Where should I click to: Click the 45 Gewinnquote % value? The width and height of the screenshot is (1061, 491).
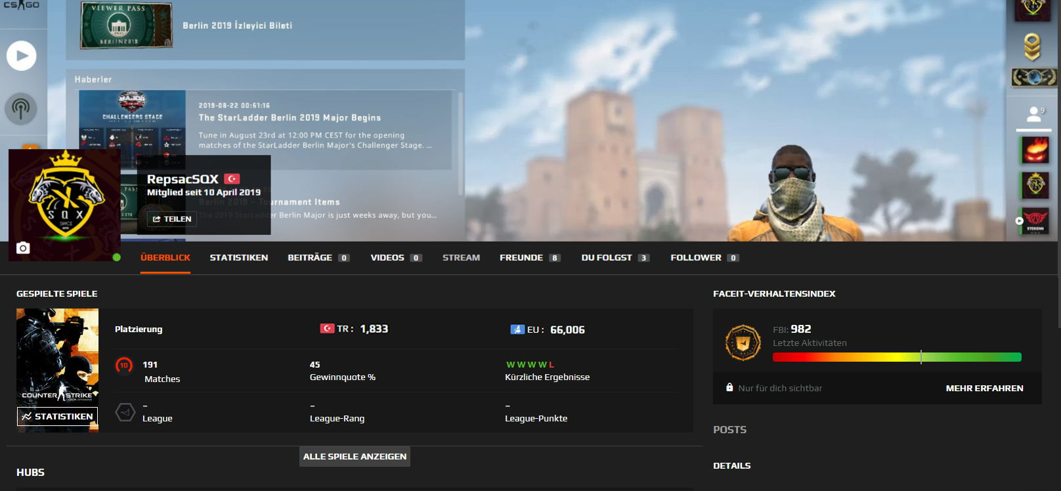(315, 364)
